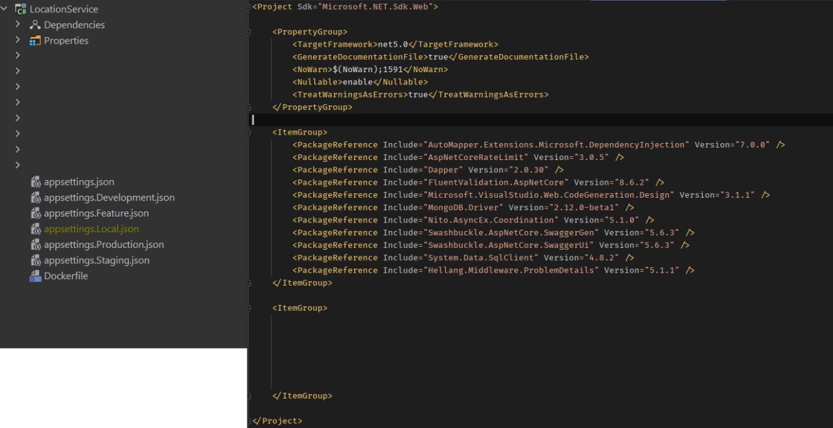Click the closing </PropertyGroup> tag
This screenshot has width=833, height=428.
(312, 107)
